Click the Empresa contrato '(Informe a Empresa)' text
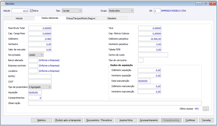The height and width of the screenshot is (126, 218). pyautogui.click(x=49, y=66)
